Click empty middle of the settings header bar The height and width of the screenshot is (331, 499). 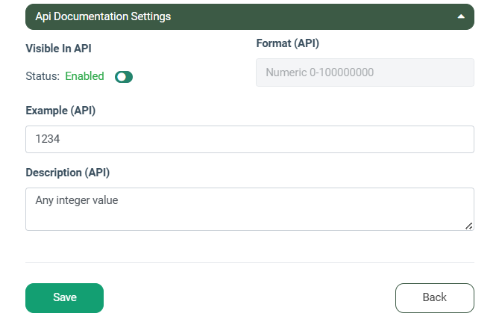pyautogui.click(x=313, y=16)
